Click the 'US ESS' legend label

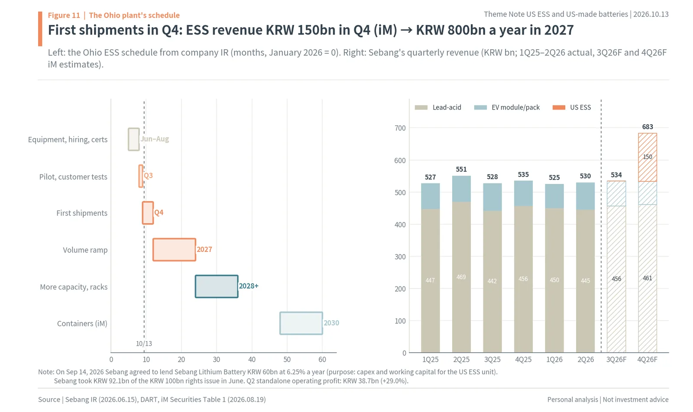click(x=580, y=107)
